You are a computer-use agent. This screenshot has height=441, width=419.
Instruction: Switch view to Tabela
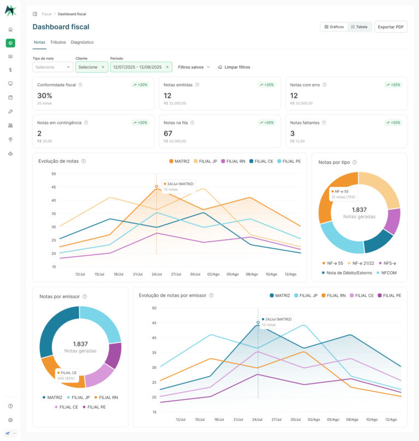tap(360, 27)
